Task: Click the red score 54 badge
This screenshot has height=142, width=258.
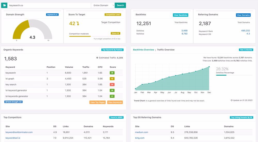Action: click(x=112, y=85)
